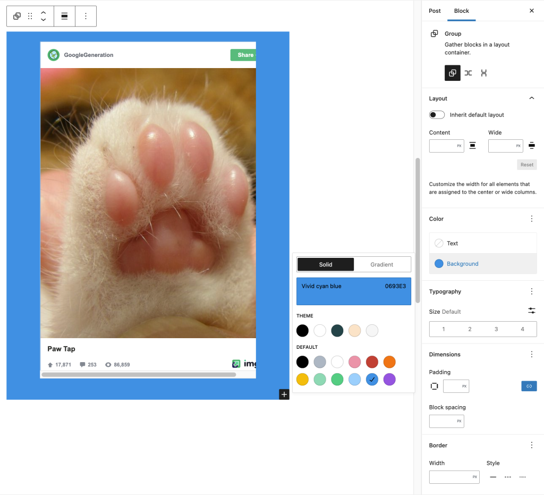Open custom typography size settings icon
The image size is (544, 495).
click(x=532, y=311)
